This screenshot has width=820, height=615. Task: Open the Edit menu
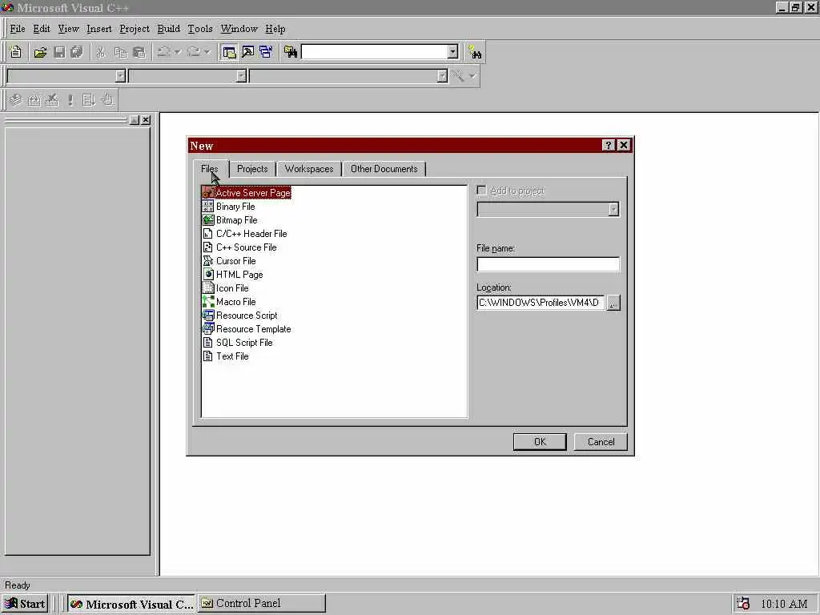(x=42, y=29)
